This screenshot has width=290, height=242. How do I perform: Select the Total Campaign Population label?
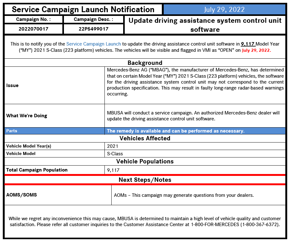coord(37,170)
